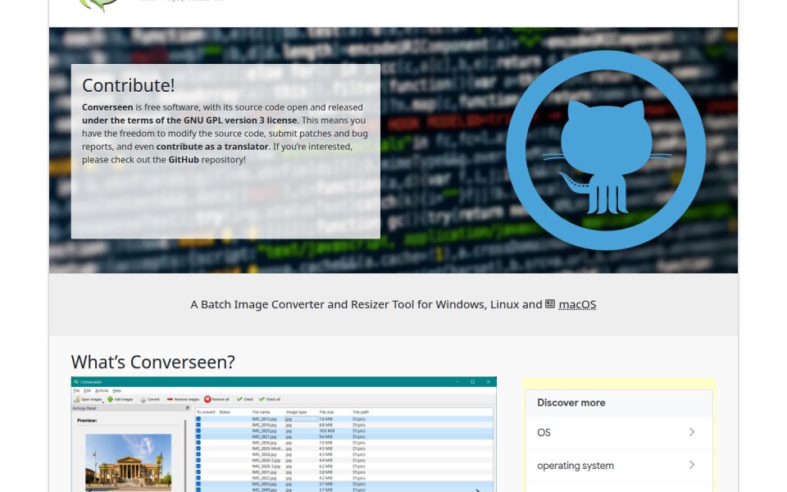The image size is (787, 492).
Task: Click the Converseen logo at page top
Action: [100, 5]
